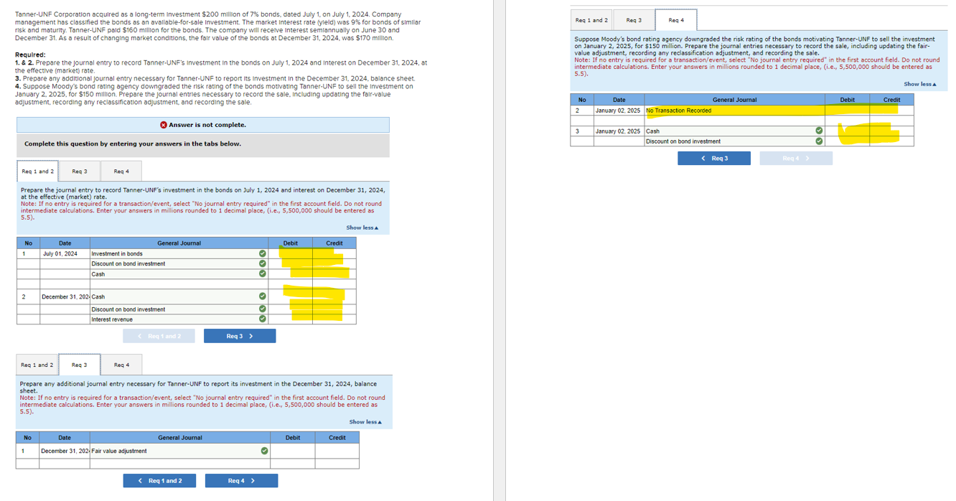Select Req 3 tab in middle section
Screen dimensions: 956x501
[80, 365]
